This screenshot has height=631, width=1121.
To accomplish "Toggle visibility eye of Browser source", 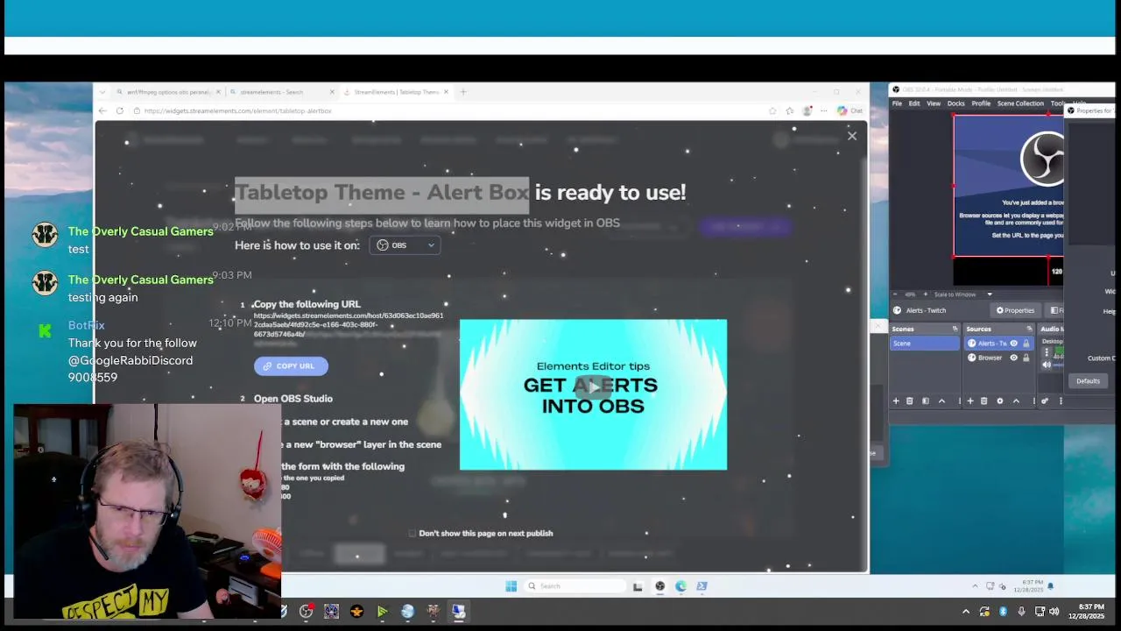I will coord(1013,358).
